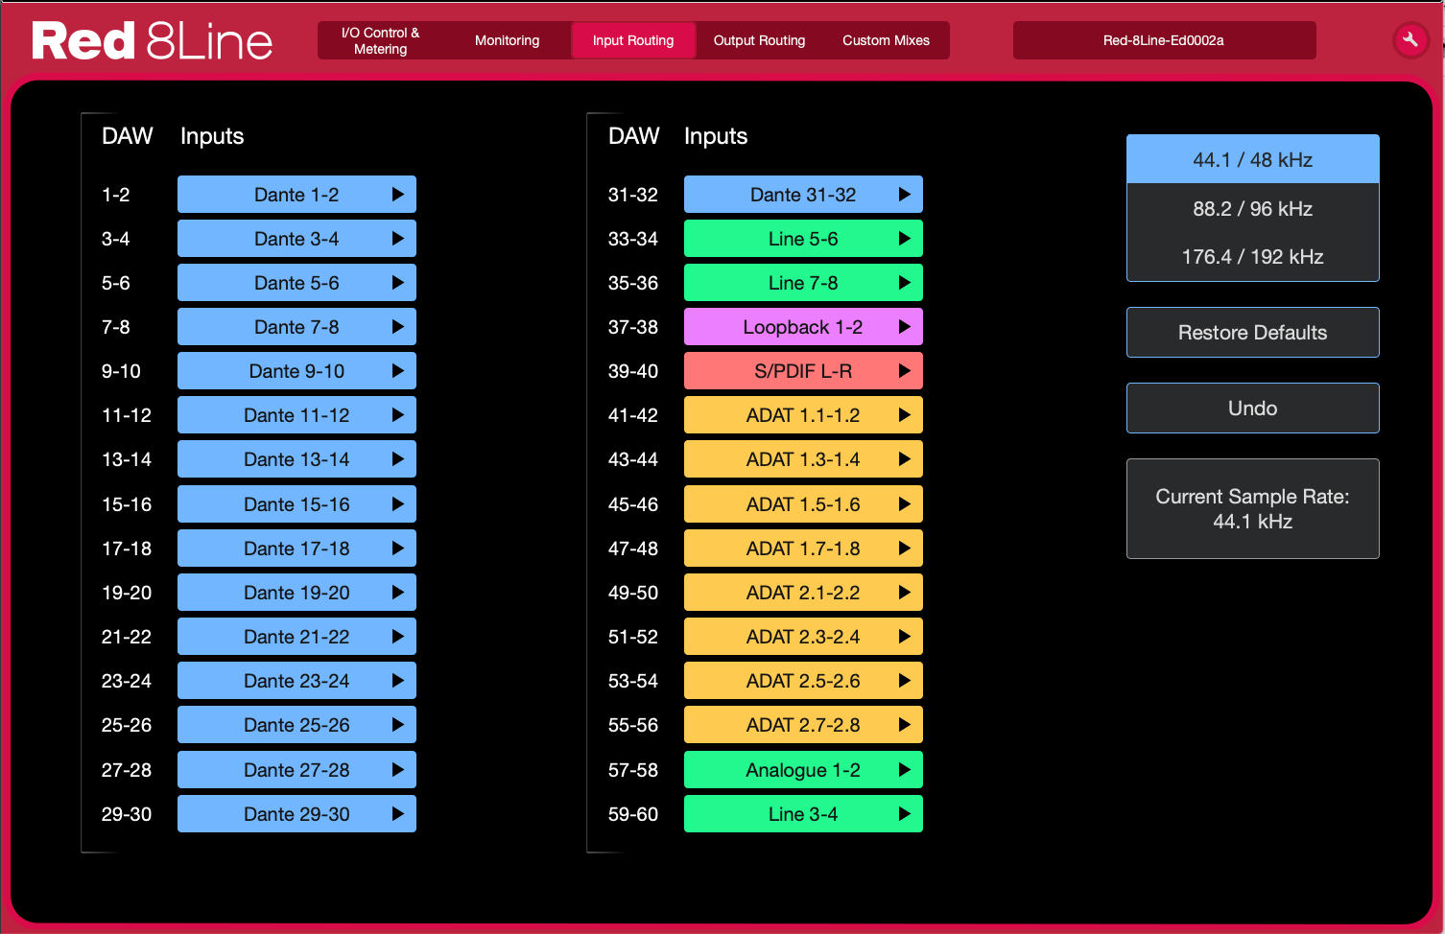Viewport: 1445px width, 934px height.
Task: Open the Dante 17-18 input dropdown
Action: pos(296,549)
